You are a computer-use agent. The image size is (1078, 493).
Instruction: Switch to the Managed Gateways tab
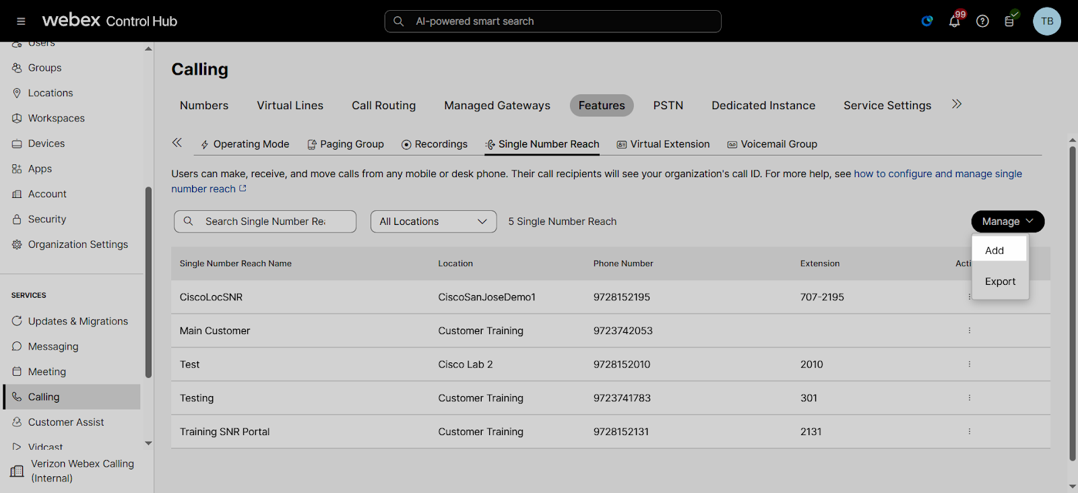pyautogui.click(x=497, y=105)
